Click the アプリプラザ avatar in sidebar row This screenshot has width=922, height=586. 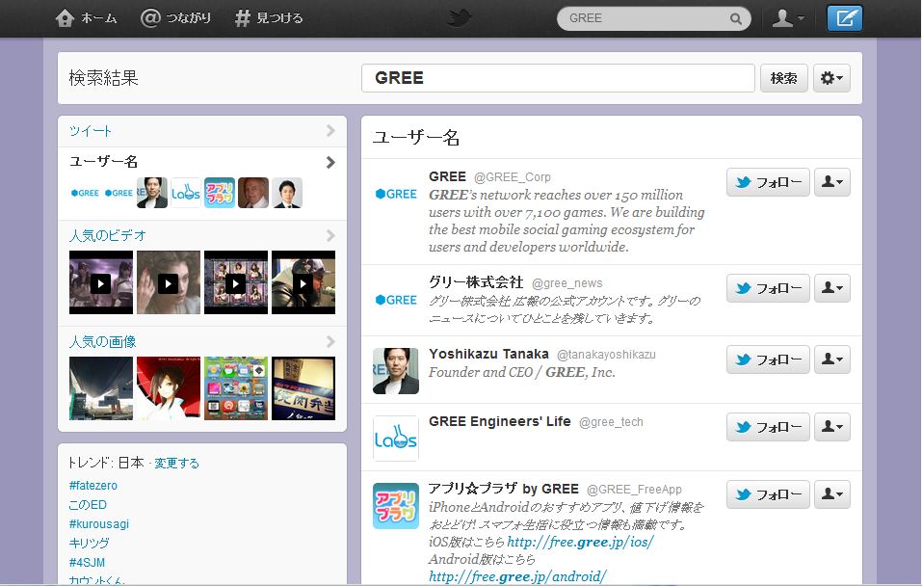point(220,193)
